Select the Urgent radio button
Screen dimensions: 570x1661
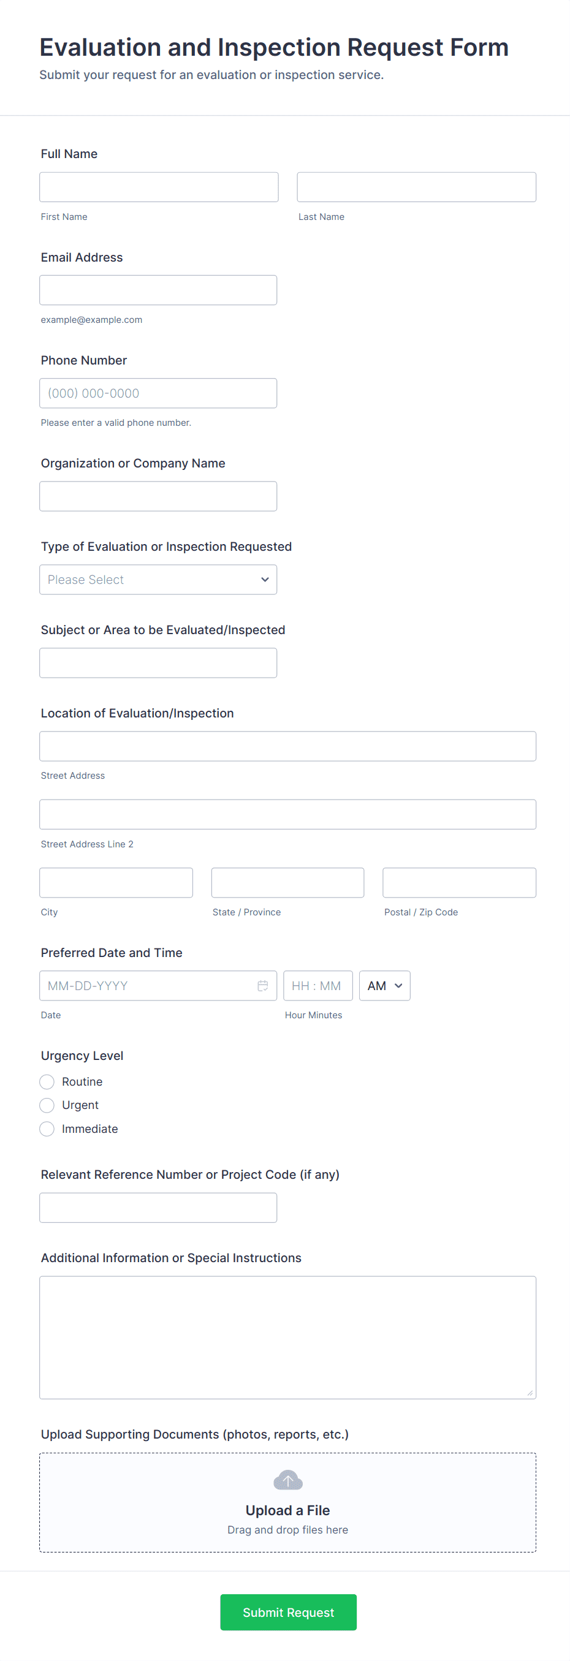pos(47,1105)
